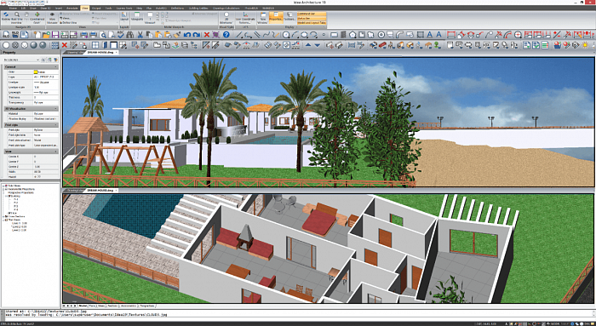Select DREAM HOUSE.dwg tab above top viewport

pos(100,52)
